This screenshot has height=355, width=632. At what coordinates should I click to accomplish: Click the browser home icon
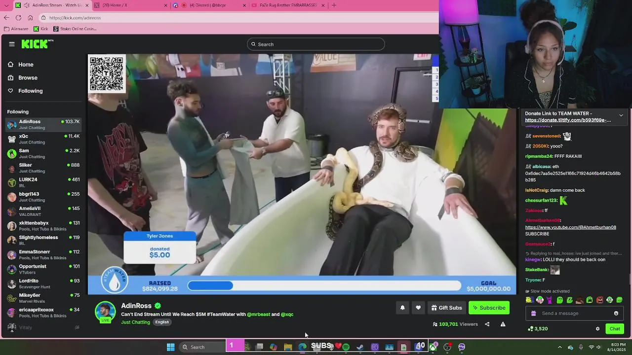click(x=30, y=18)
